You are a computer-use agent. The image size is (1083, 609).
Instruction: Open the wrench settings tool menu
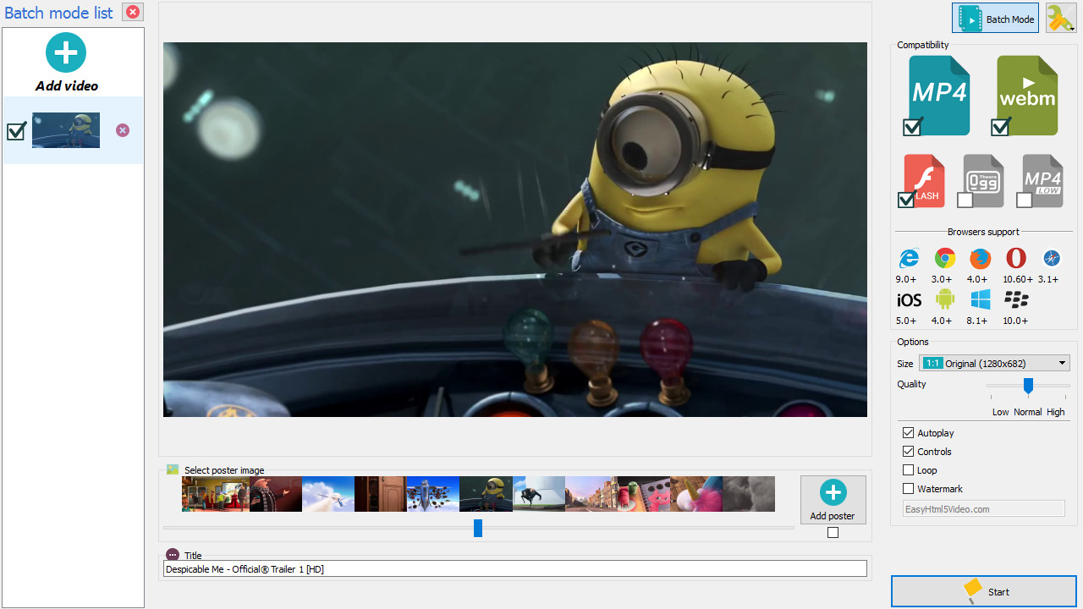point(1060,19)
